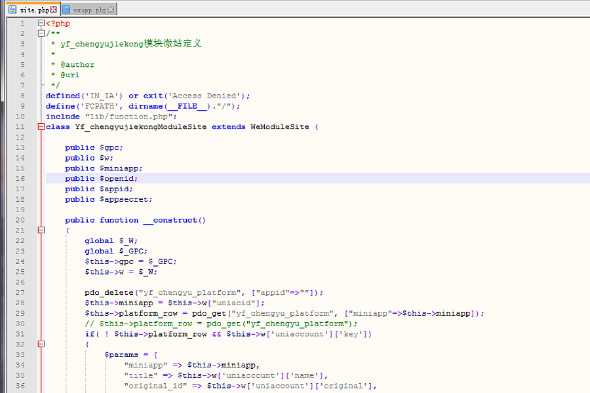Collapse the if-block fold on line 32
The width and height of the screenshot is (590, 393).
tap(41, 344)
